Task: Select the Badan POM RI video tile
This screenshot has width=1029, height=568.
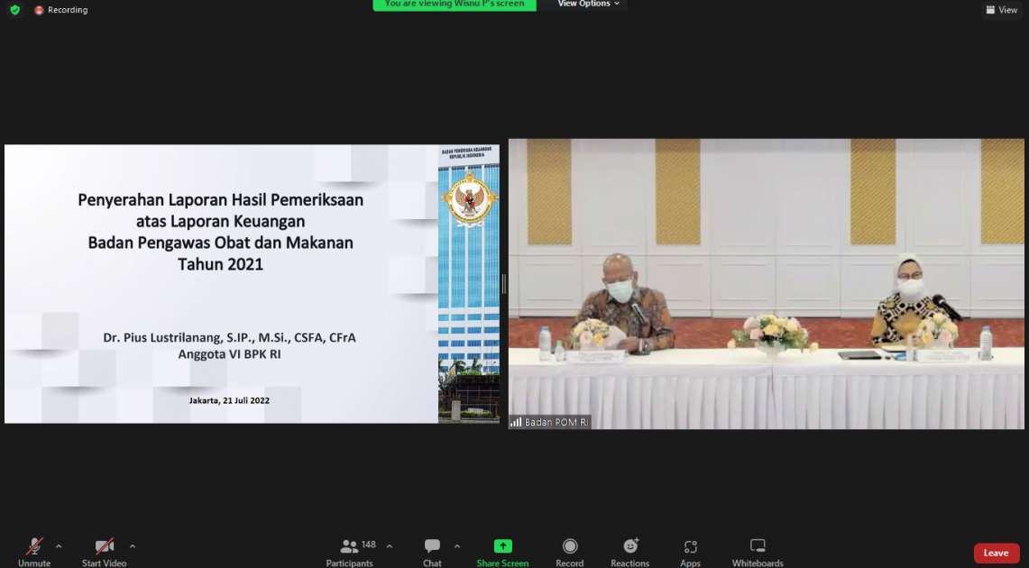Action: pos(766,283)
